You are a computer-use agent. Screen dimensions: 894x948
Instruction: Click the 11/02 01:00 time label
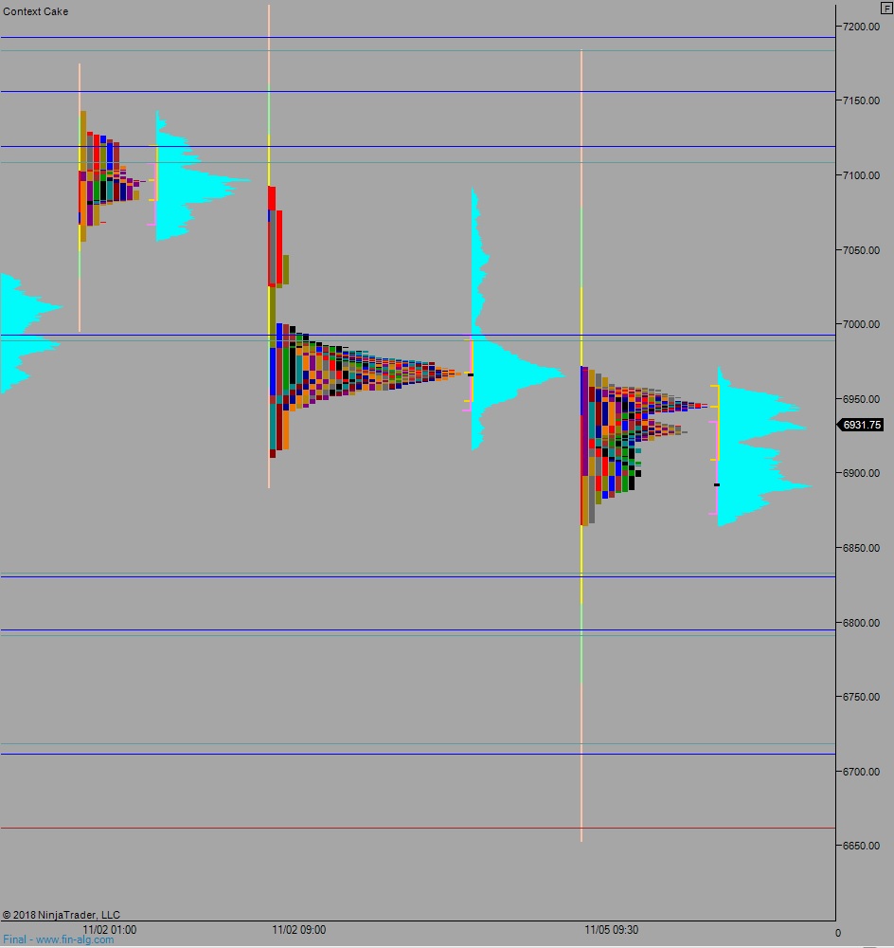[109, 930]
